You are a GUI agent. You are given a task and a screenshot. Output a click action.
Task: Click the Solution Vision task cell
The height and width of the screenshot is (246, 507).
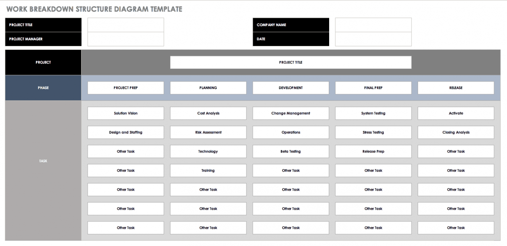[x=126, y=113]
